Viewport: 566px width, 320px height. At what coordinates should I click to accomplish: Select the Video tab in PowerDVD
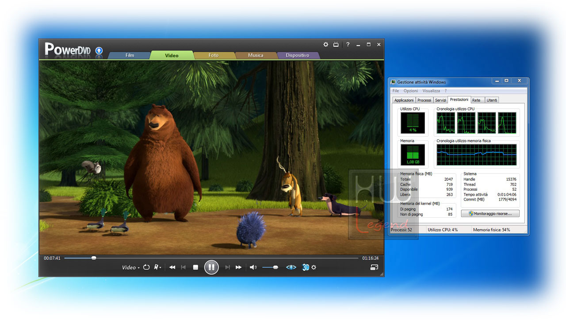[x=172, y=55]
